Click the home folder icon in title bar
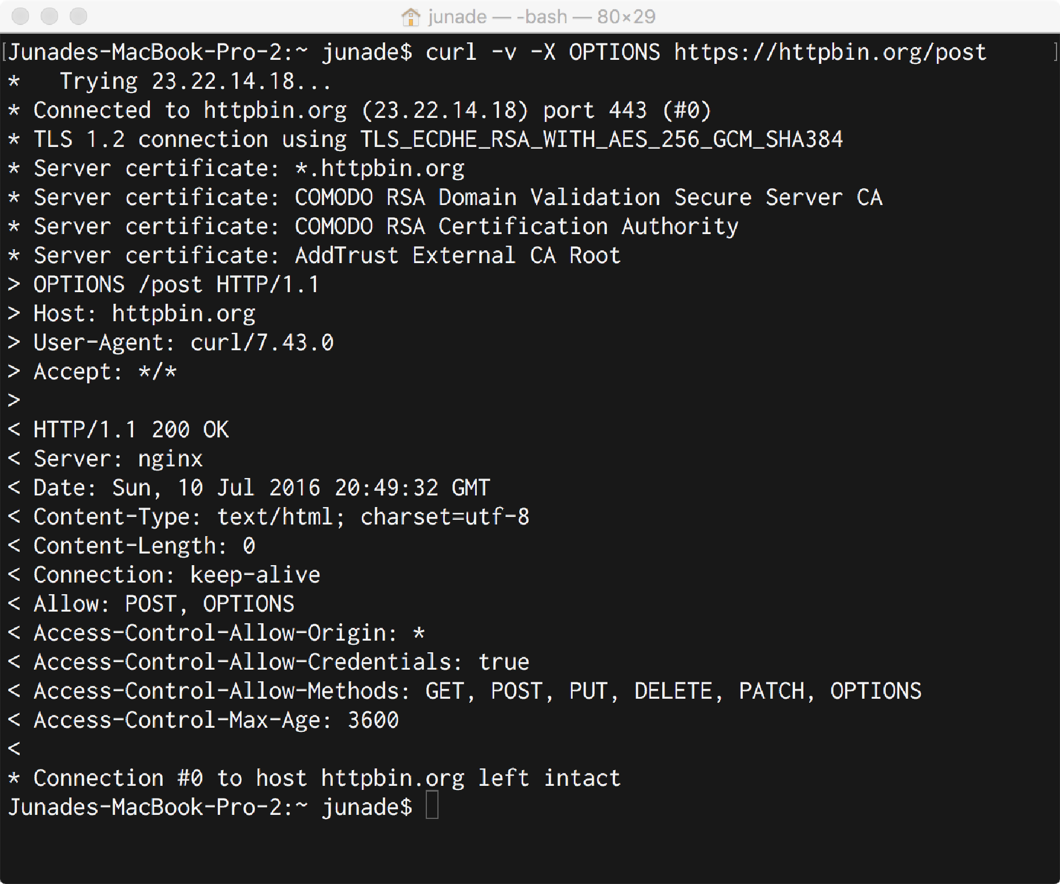The width and height of the screenshot is (1060, 884). tap(411, 17)
